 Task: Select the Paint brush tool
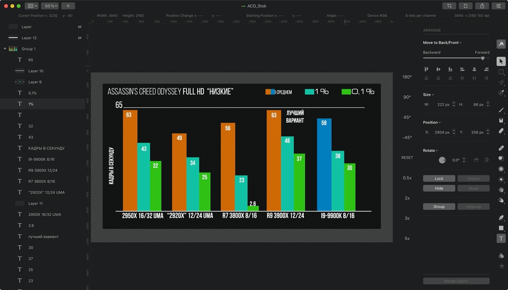501,110
